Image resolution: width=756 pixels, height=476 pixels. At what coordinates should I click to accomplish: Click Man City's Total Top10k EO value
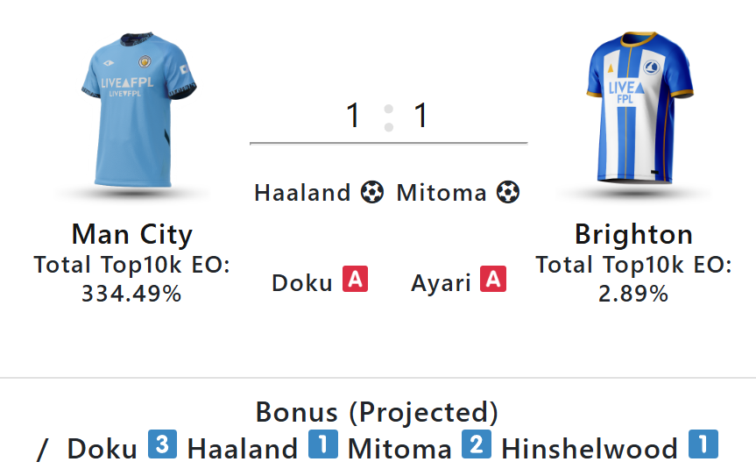click(131, 294)
